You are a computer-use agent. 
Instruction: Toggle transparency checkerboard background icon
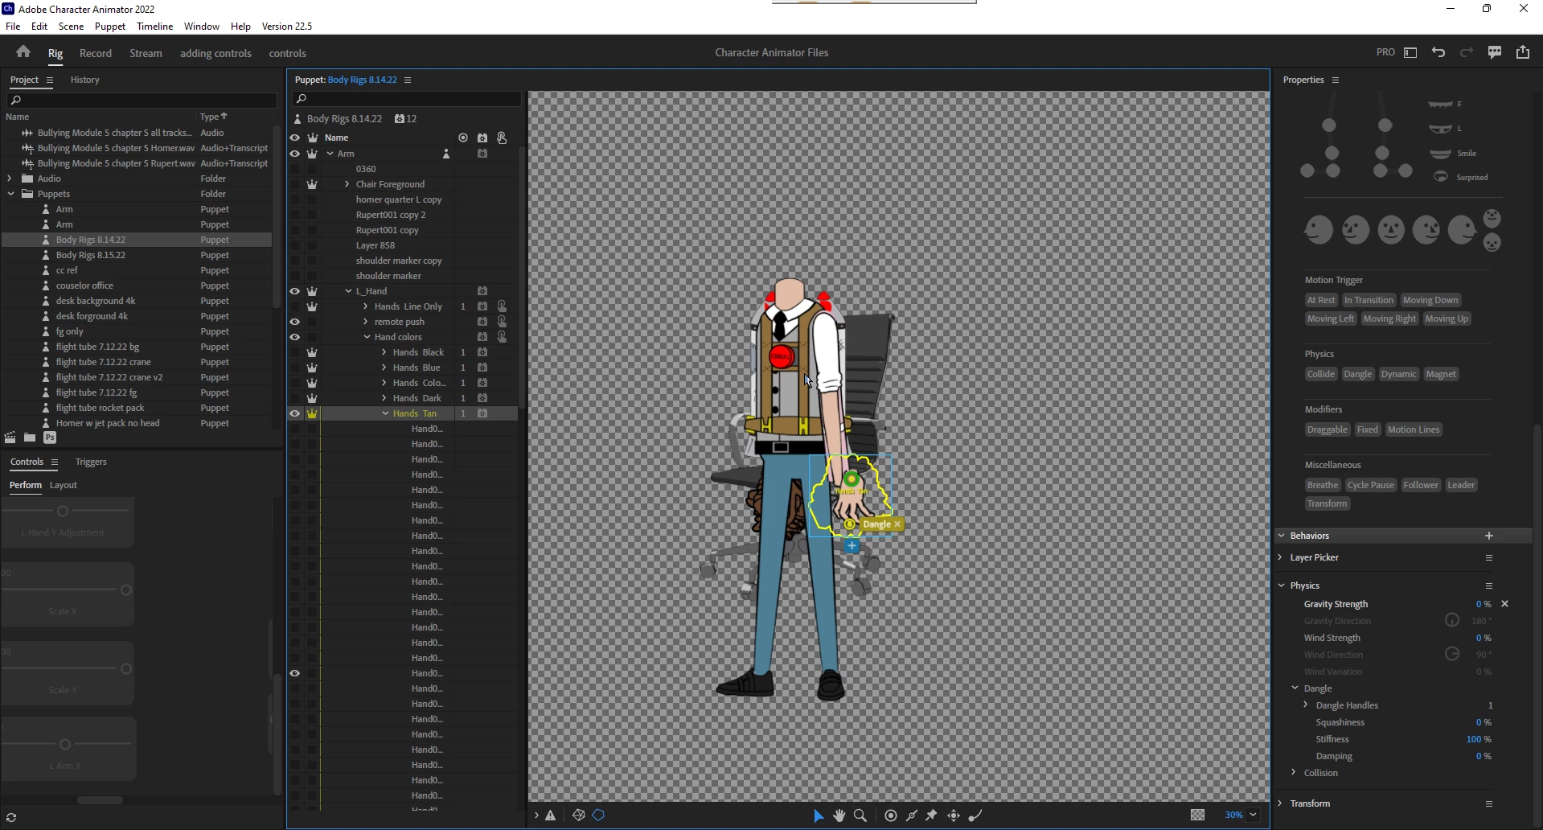[x=1198, y=816]
